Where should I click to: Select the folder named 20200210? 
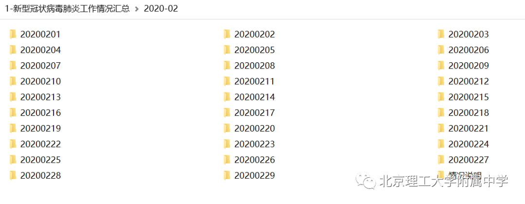(35, 81)
